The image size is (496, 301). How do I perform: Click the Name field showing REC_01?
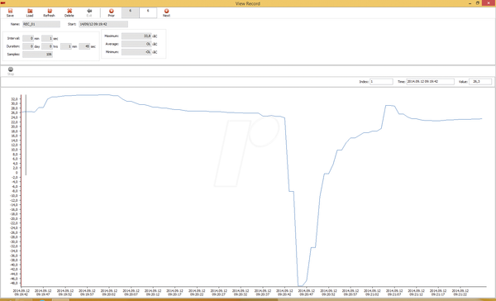[41, 24]
